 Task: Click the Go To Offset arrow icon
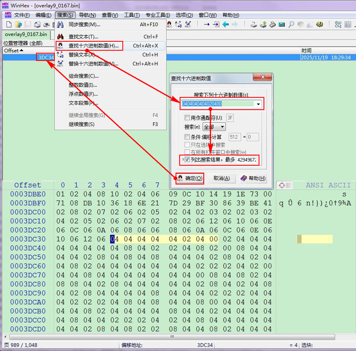pyautogui.click(x=207, y=25)
